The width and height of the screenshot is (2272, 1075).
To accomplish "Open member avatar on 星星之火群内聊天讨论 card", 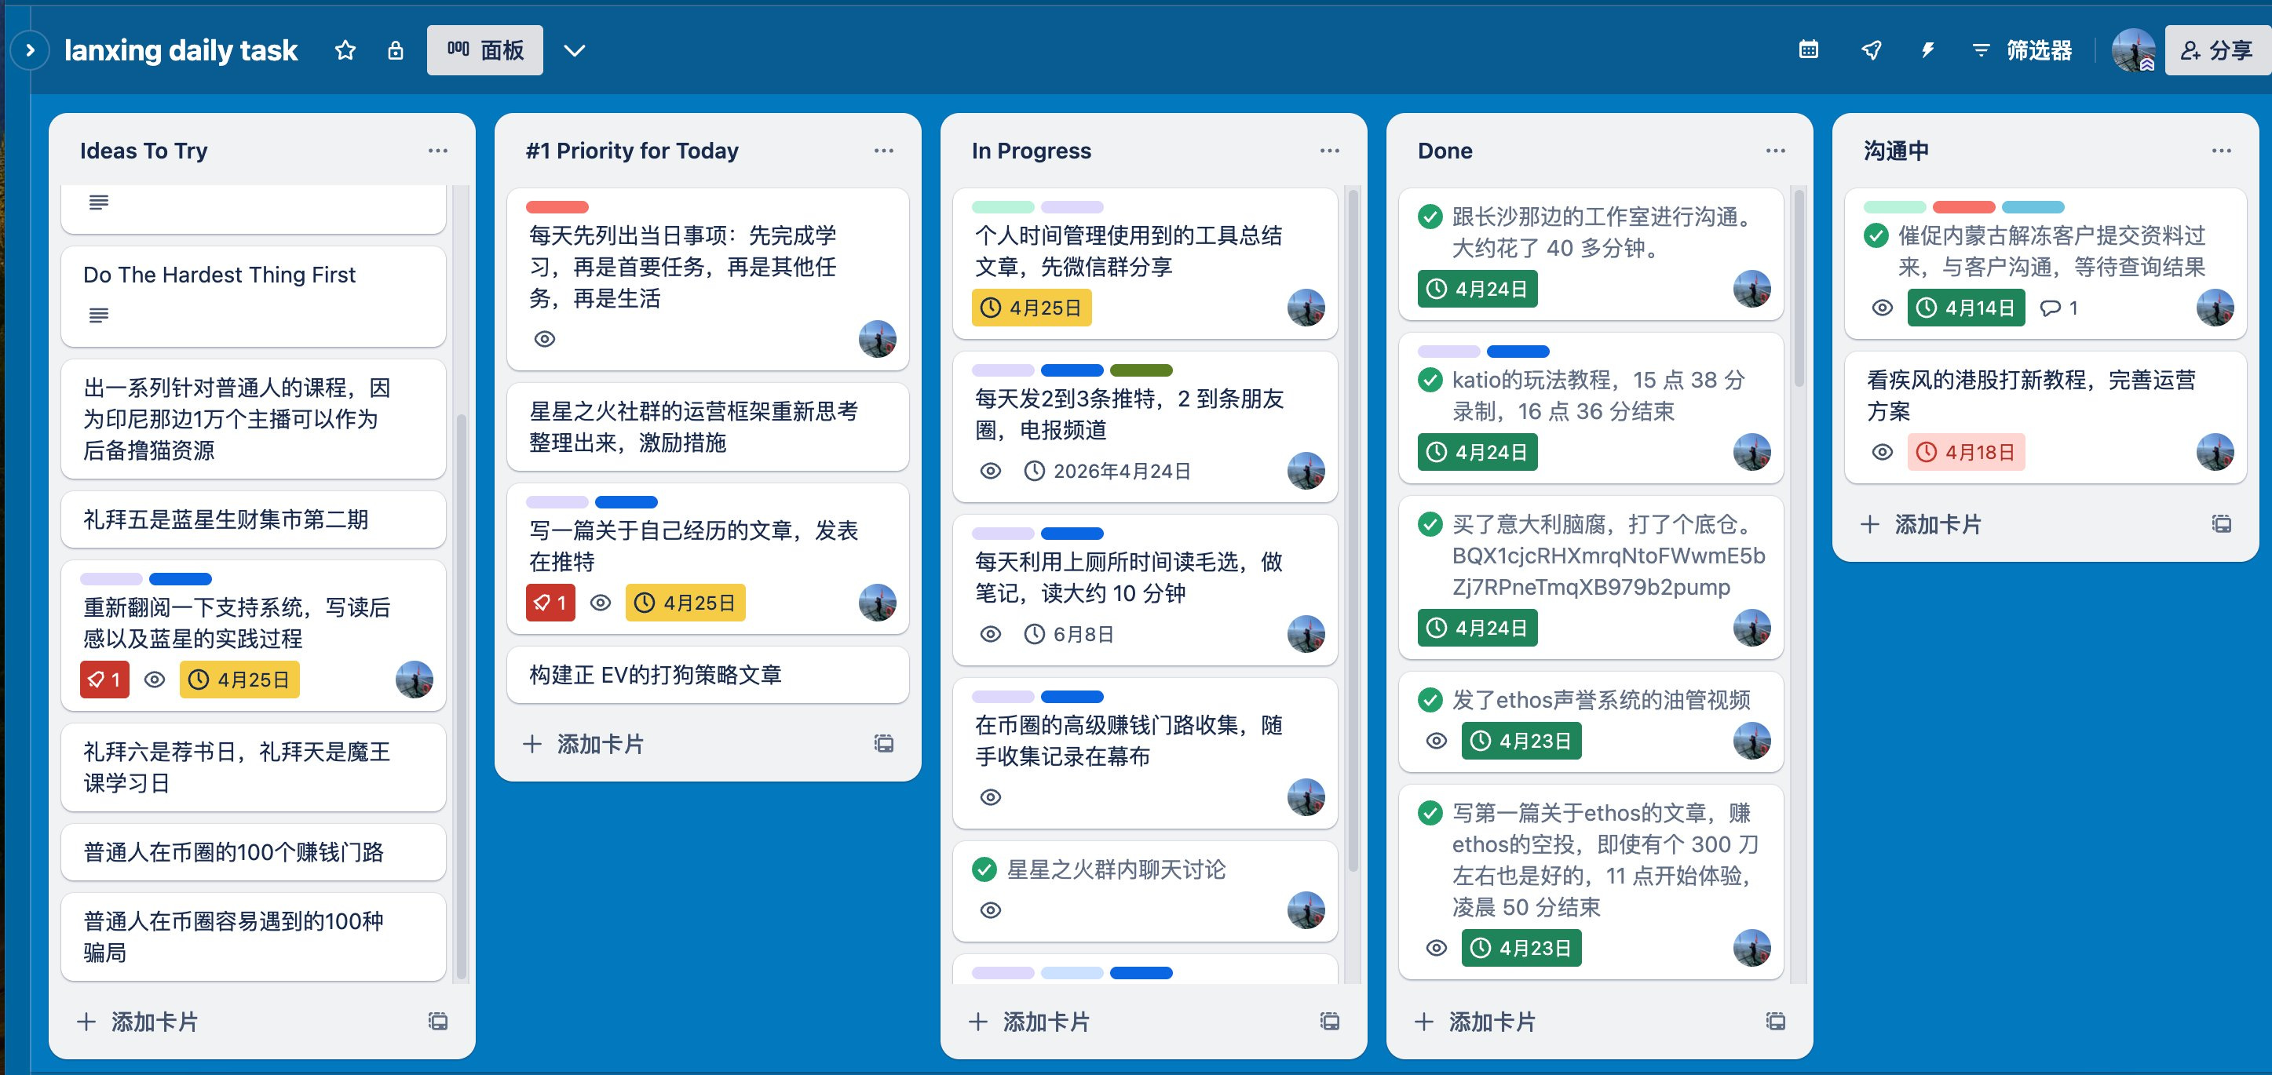I will click(1306, 910).
